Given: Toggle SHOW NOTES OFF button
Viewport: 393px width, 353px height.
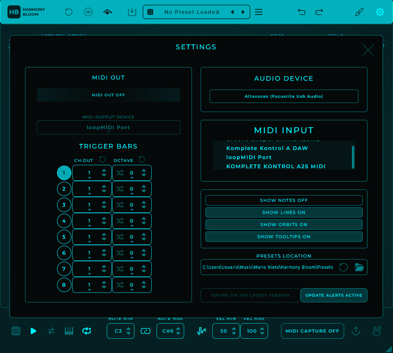Looking at the screenshot, I should coord(284,200).
